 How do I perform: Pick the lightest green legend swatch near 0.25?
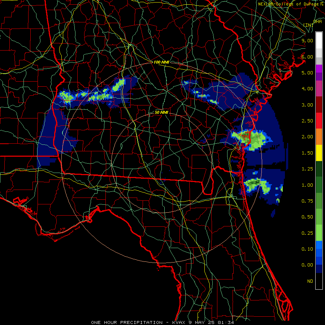(x=319, y=233)
